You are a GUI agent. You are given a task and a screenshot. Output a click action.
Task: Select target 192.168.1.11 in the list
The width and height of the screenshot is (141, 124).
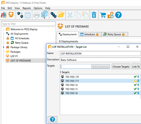(100, 81)
